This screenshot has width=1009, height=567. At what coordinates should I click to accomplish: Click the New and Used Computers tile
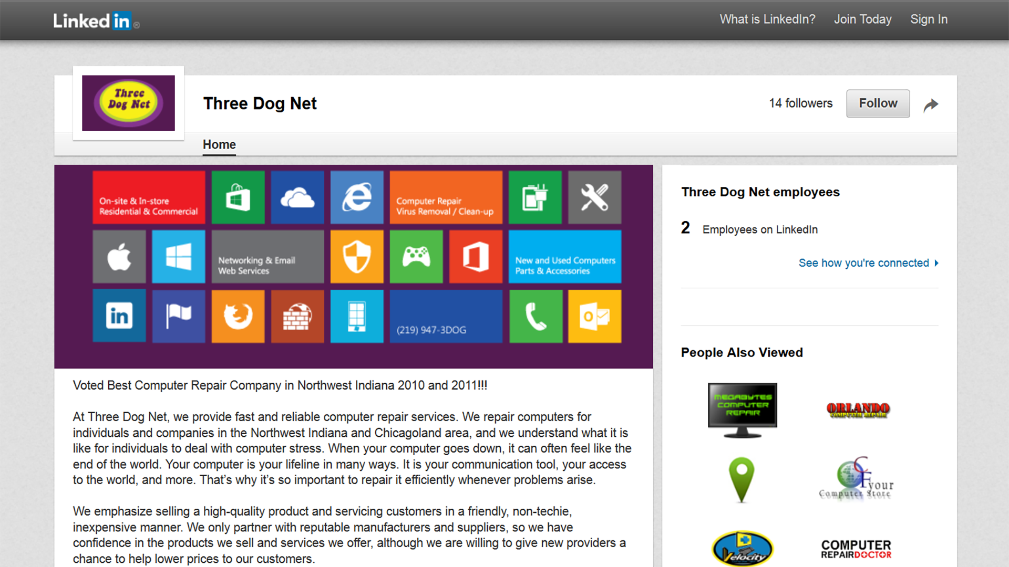pos(565,257)
